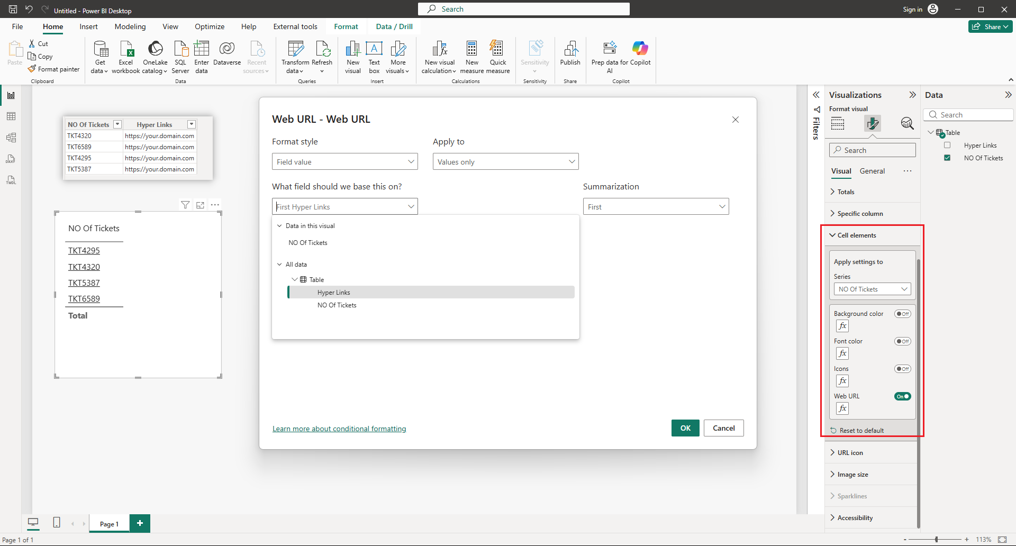Open the Insert ribbon tab
This screenshot has height=546, width=1016.
88,26
